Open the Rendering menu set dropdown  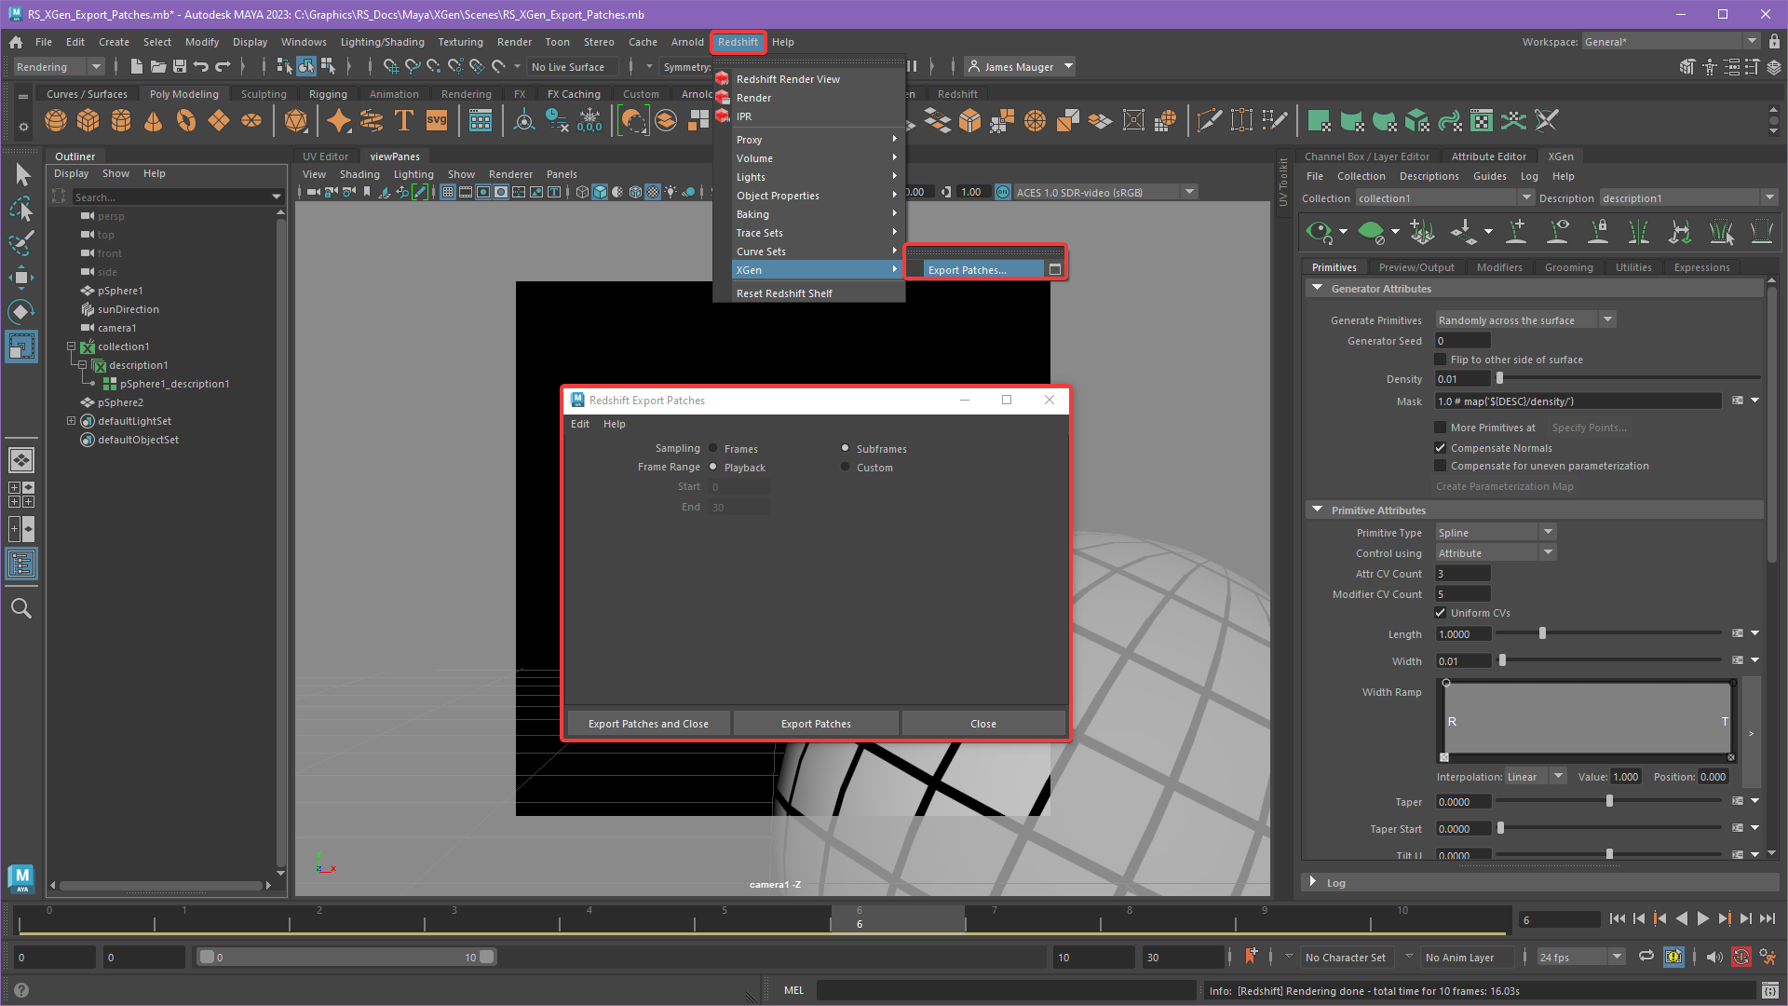click(x=59, y=66)
